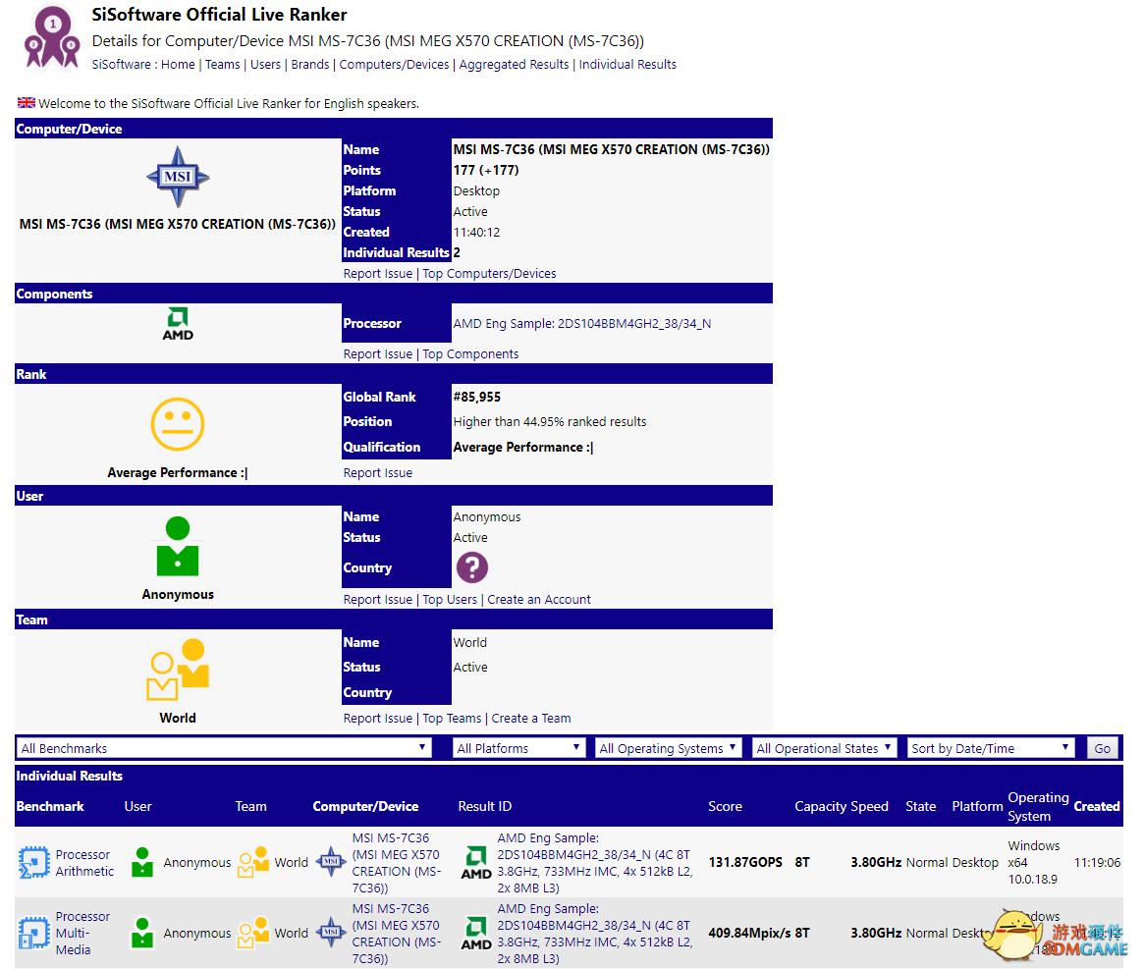Click the SiSoftware ranker ribbon logo

[x=51, y=38]
